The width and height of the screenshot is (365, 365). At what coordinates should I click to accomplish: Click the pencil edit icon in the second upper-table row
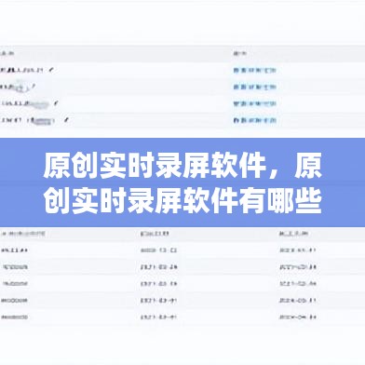34,86
